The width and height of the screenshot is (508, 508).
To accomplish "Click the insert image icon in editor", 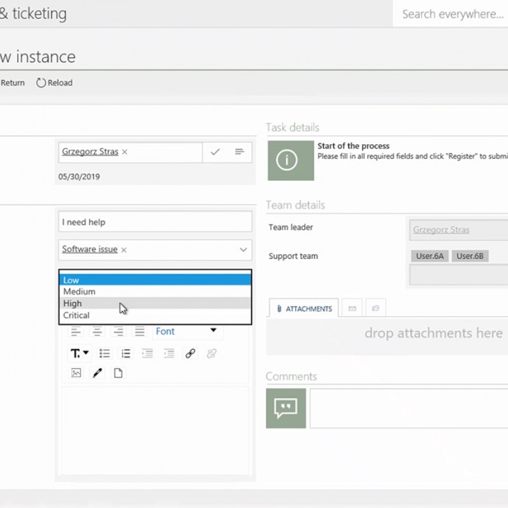I will pyautogui.click(x=76, y=373).
